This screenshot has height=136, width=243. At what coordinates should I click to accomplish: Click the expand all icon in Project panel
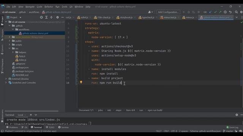coord(46,17)
